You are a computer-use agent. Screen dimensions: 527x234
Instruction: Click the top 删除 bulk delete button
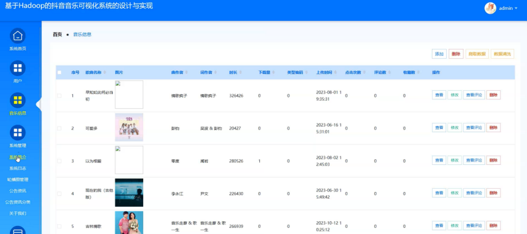pos(456,54)
